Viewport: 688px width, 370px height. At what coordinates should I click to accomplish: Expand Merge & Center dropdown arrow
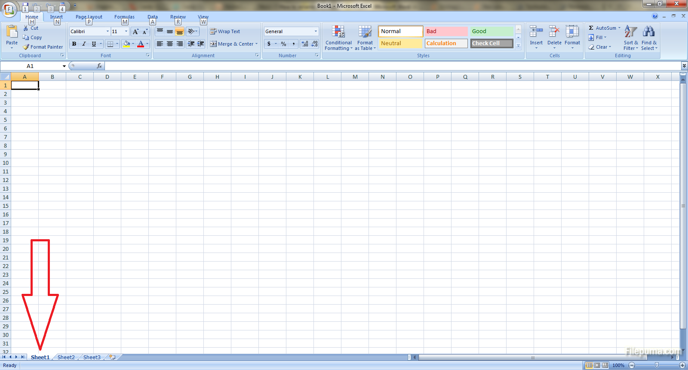pos(256,44)
